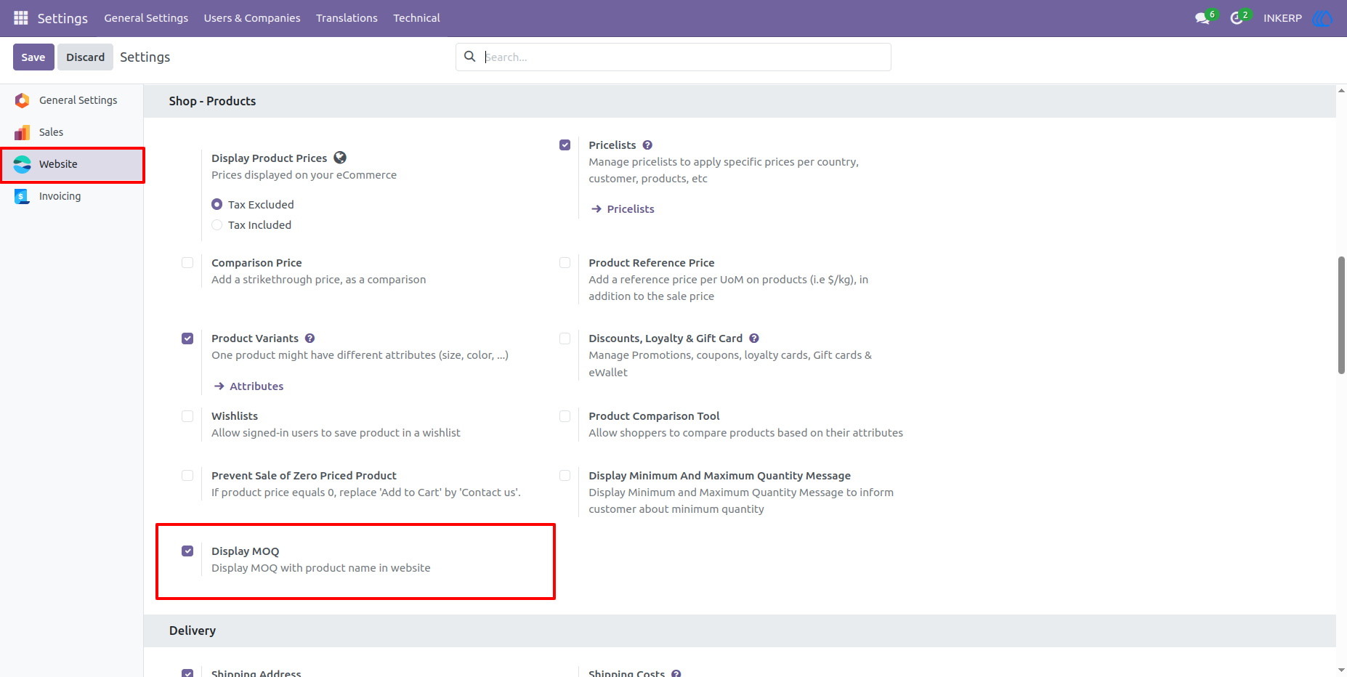Viewport: 1347px width, 677px height.
Task: Open the Users & Companies menu
Action: pos(252,18)
